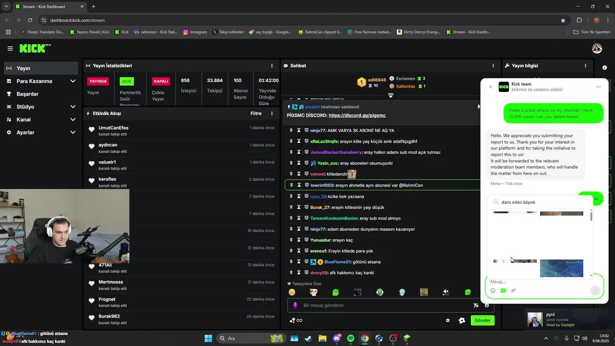
Task: Click the Gönder button
Action: [482, 321]
